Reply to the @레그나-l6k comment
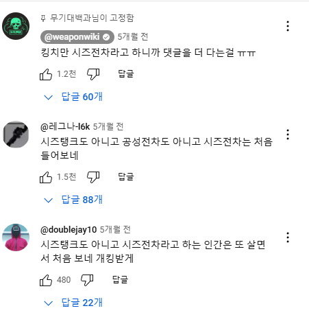 (126, 177)
